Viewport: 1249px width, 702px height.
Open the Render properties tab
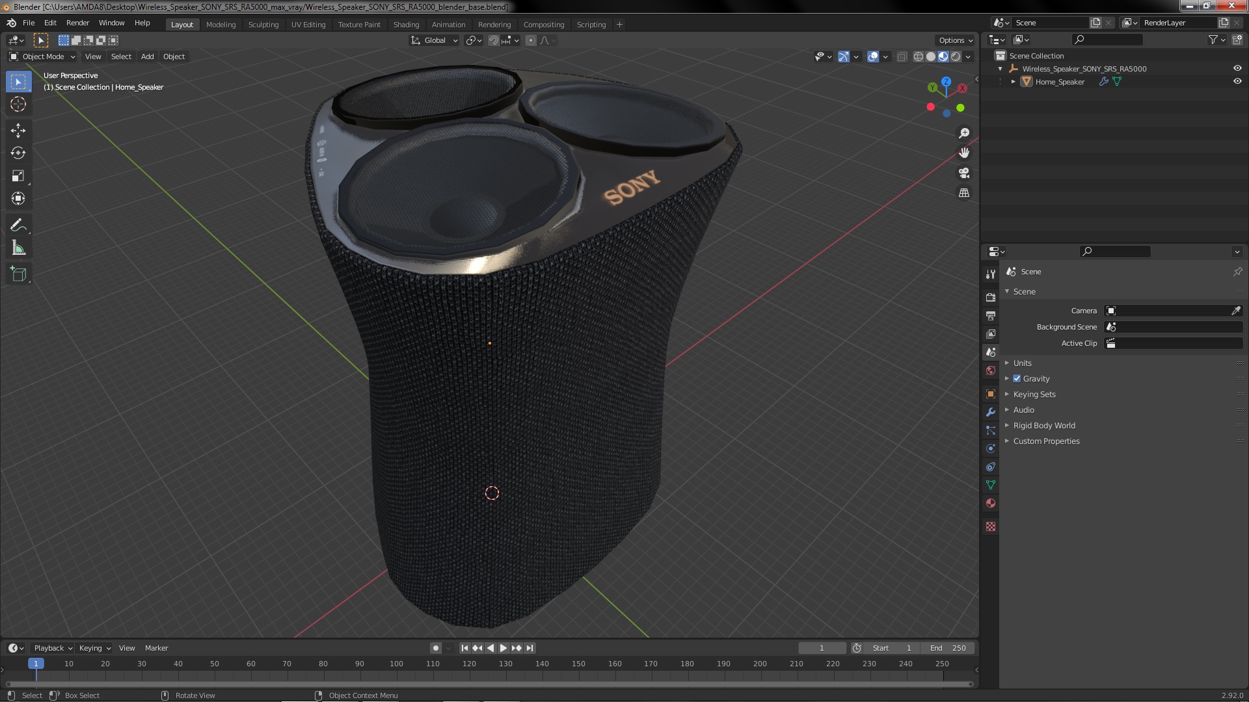coord(991,297)
